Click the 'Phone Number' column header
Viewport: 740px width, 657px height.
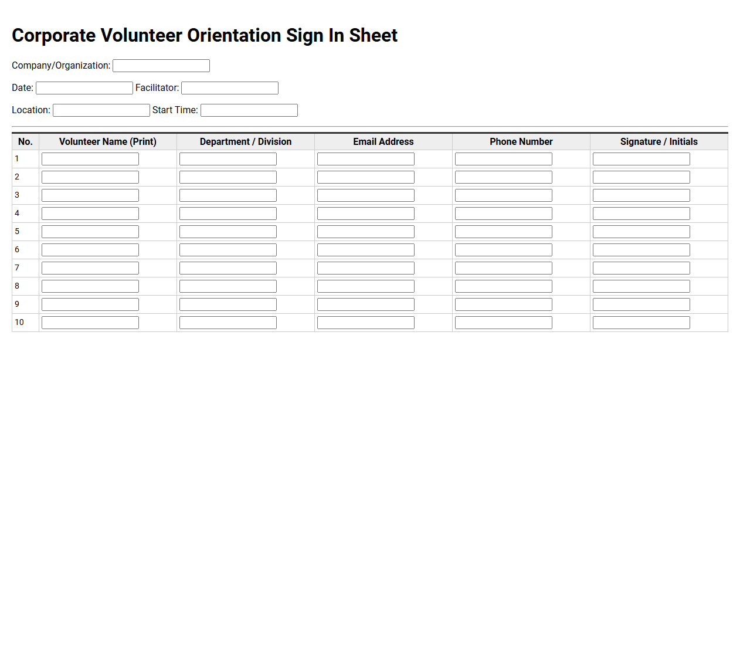click(x=521, y=142)
